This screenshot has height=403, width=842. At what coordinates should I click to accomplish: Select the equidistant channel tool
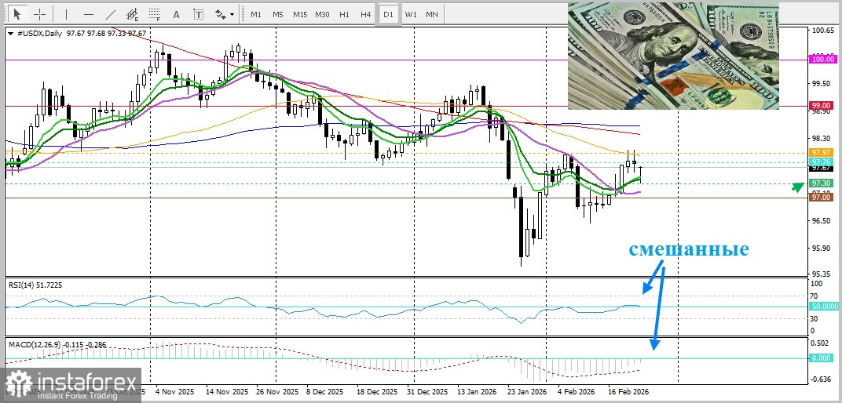click(x=132, y=14)
